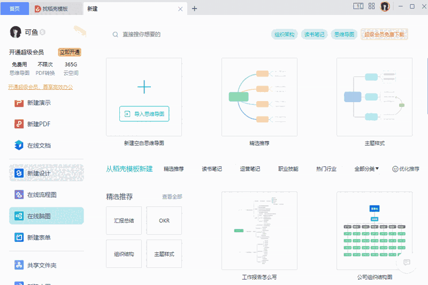428x285 pixels.
Task: Open 在线流程图 in the sidebar
Action: pos(42,195)
